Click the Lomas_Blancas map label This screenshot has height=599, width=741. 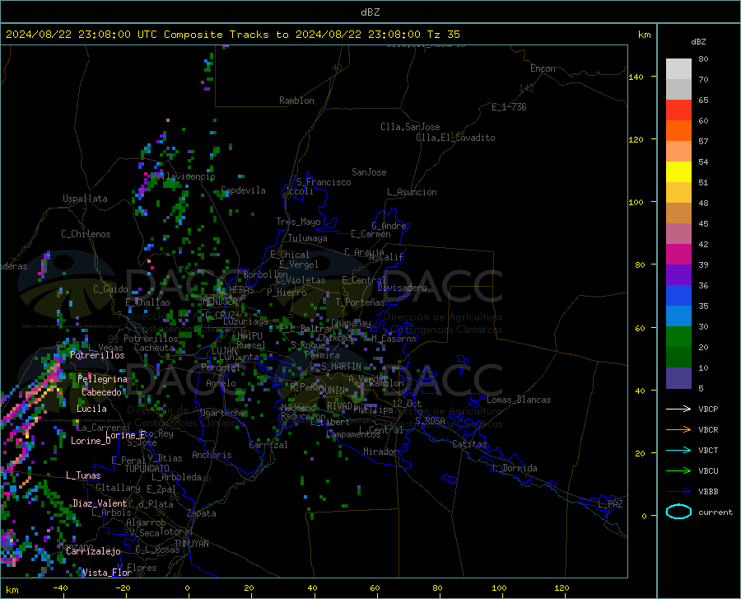click(519, 400)
